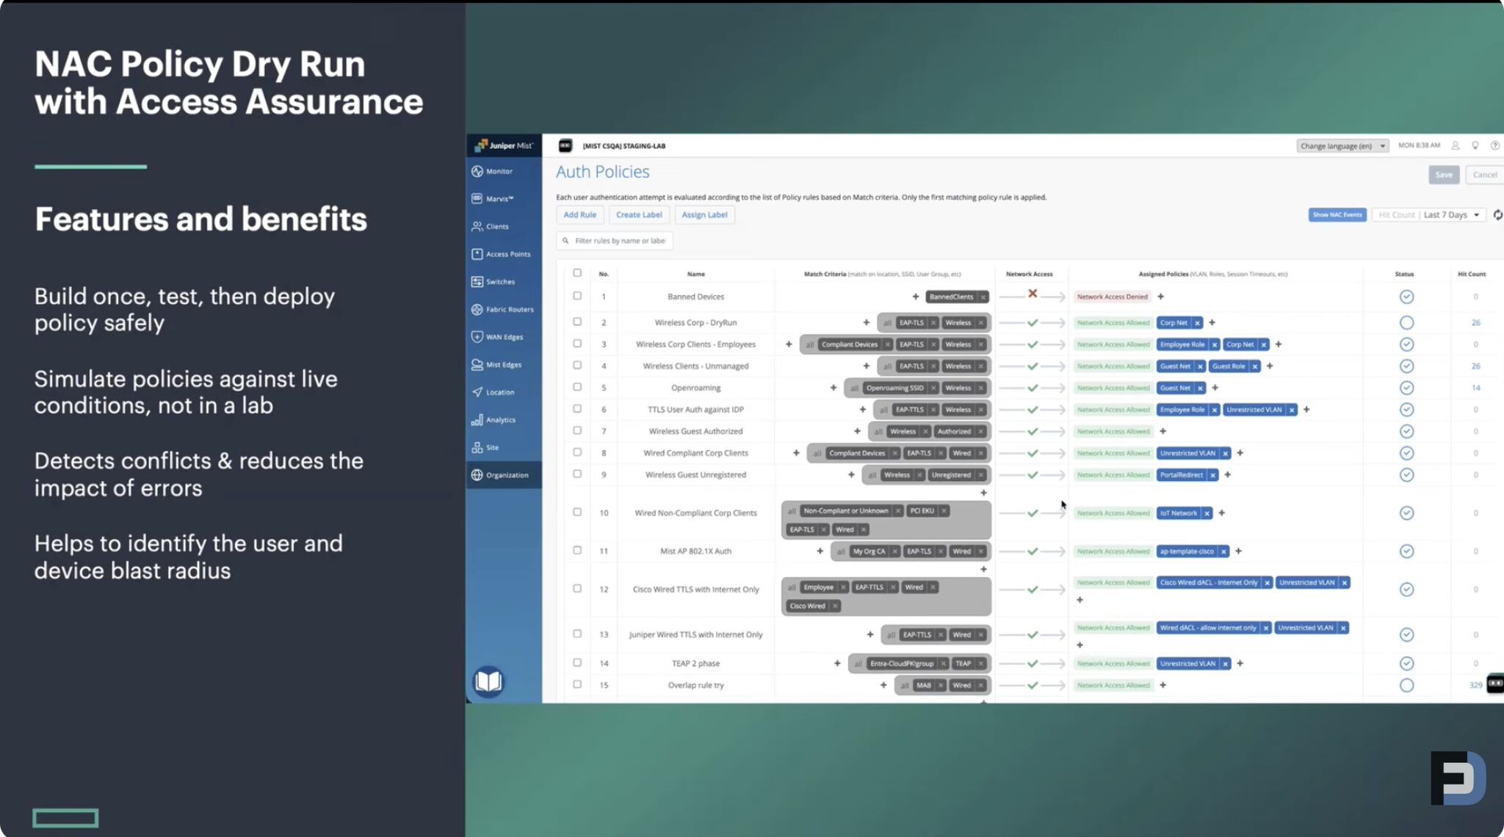
Task: Open the documentation book icon in sidebar
Action: [488, 682]
